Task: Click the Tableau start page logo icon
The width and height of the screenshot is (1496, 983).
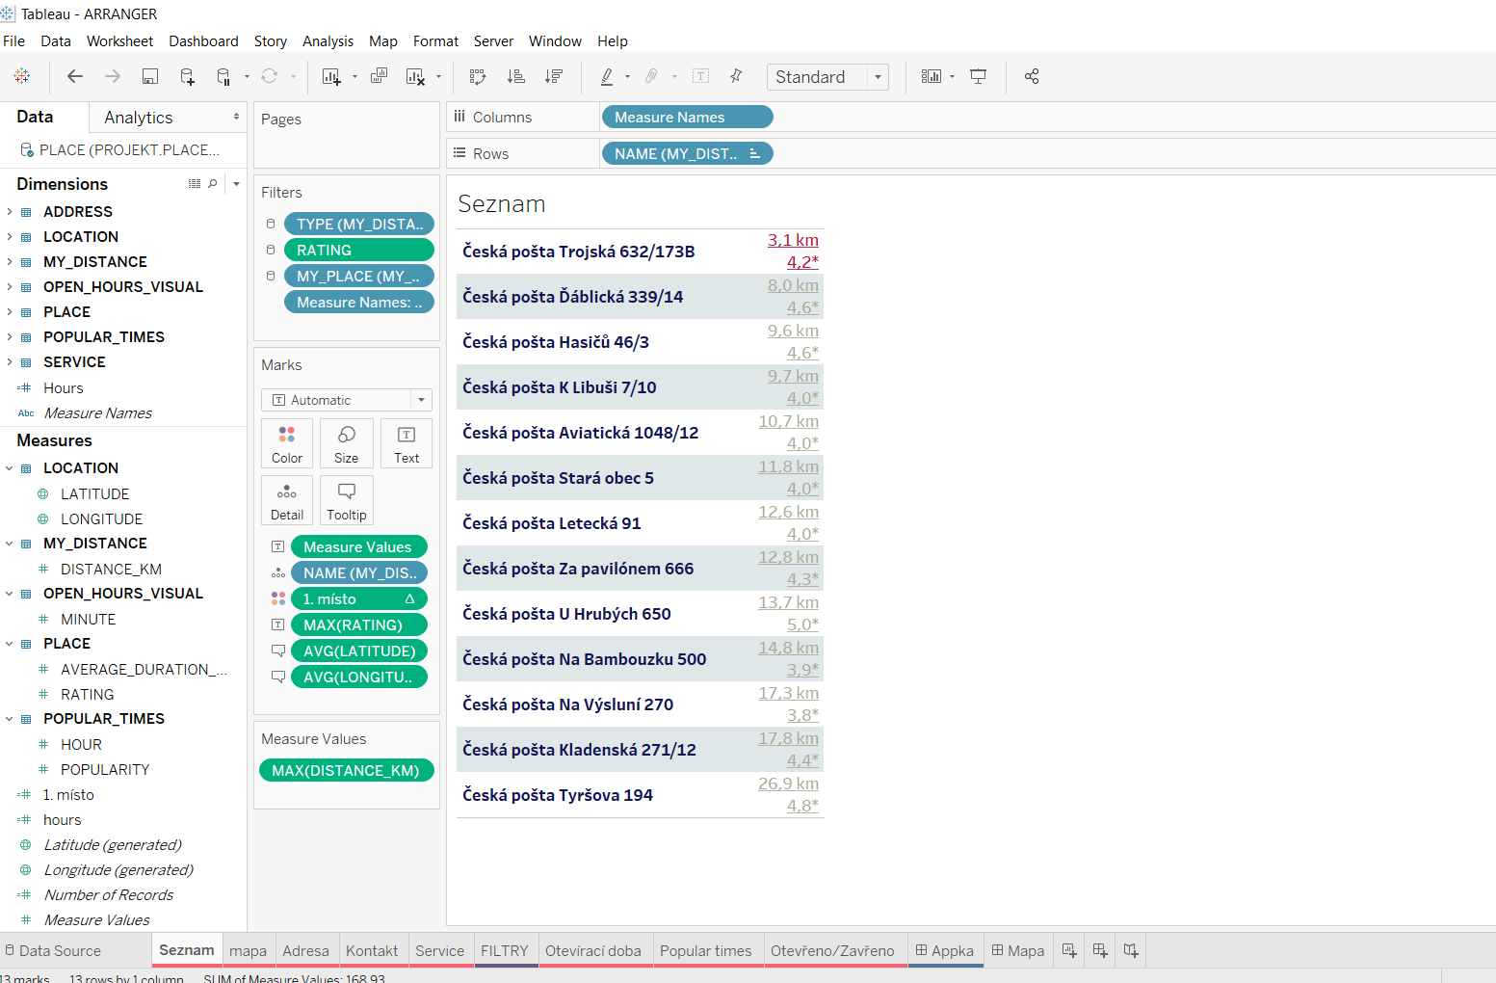Action: pos(22,76)
